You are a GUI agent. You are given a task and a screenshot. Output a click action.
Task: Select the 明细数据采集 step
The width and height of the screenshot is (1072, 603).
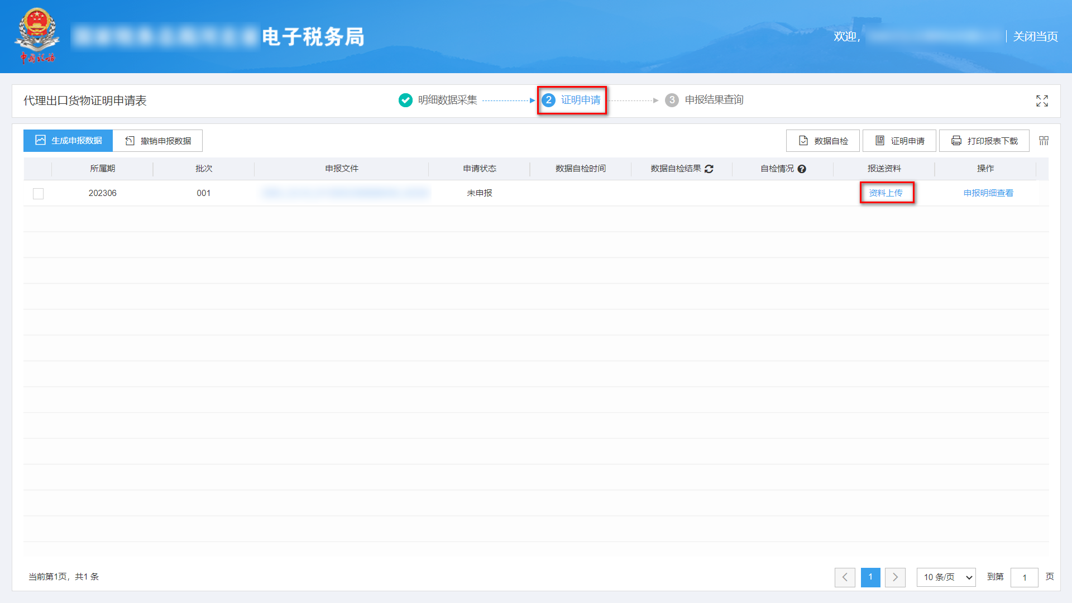tap(447, 100)
